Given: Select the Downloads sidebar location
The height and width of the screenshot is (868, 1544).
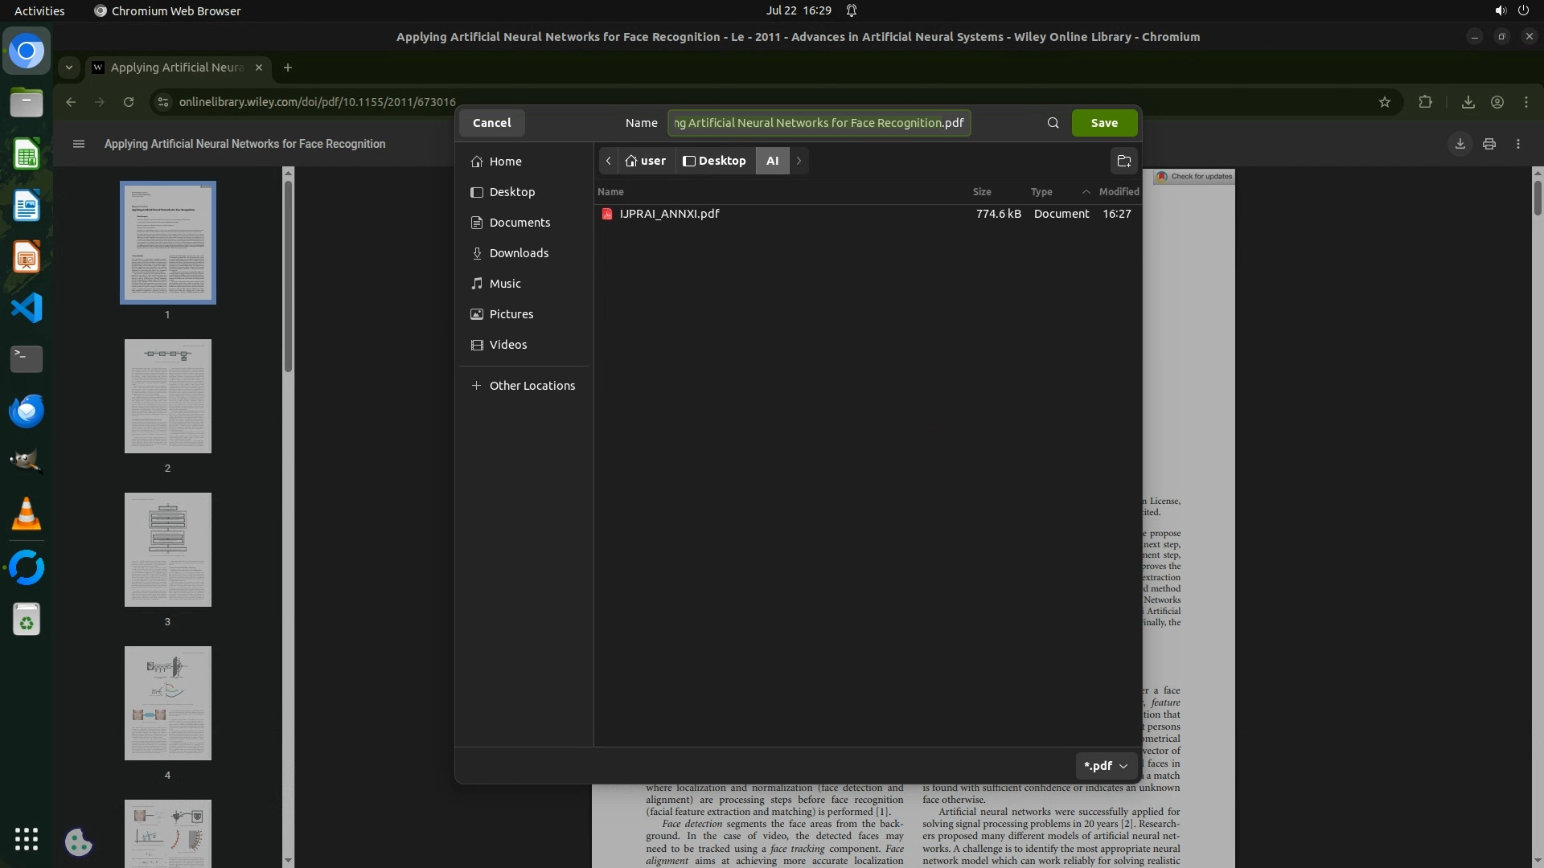Looking at the screenshot, I should (519, 253).
